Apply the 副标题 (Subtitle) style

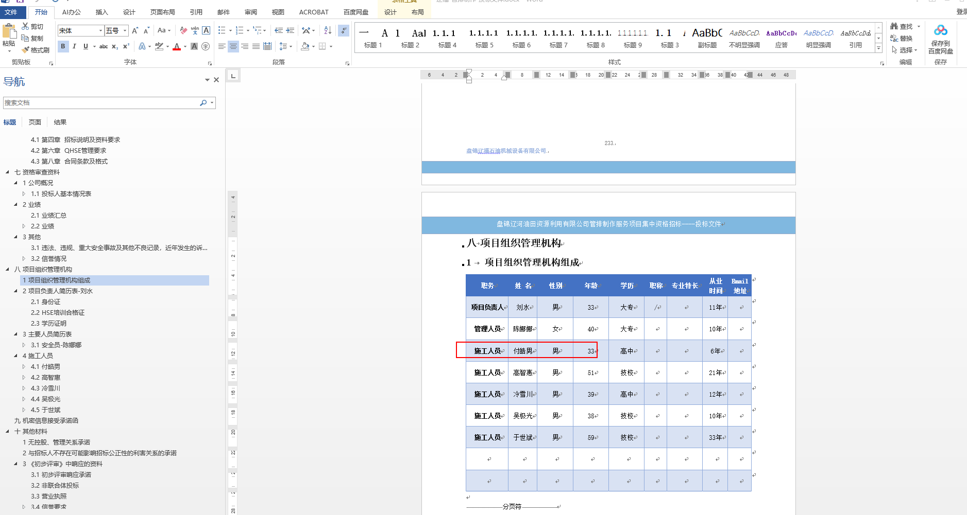(707, 38)
